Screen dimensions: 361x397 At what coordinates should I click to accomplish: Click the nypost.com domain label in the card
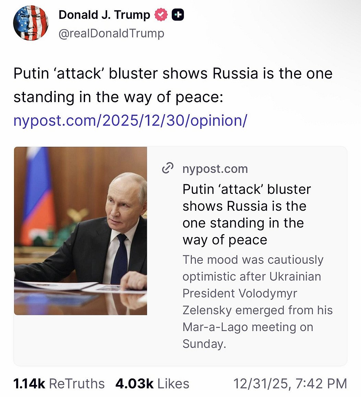[x=215, y=169]
